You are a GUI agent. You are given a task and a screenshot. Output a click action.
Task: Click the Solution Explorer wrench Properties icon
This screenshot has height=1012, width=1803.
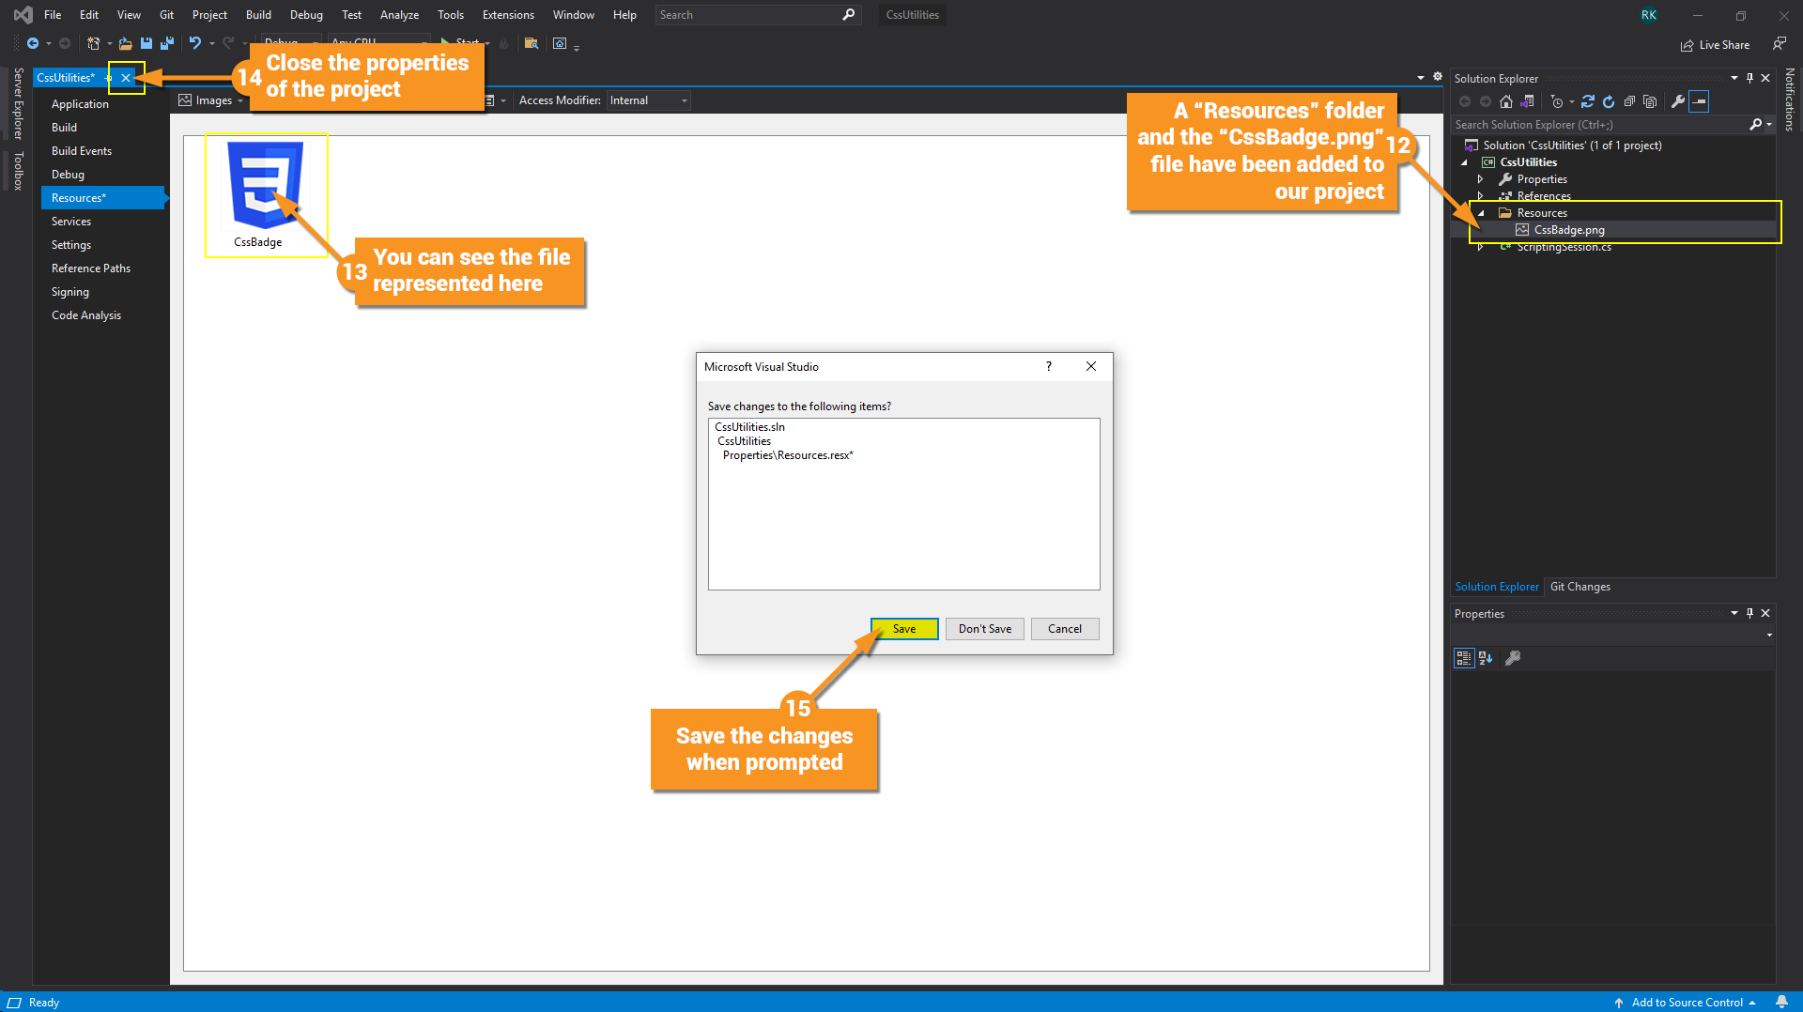tap(1678, 101)
